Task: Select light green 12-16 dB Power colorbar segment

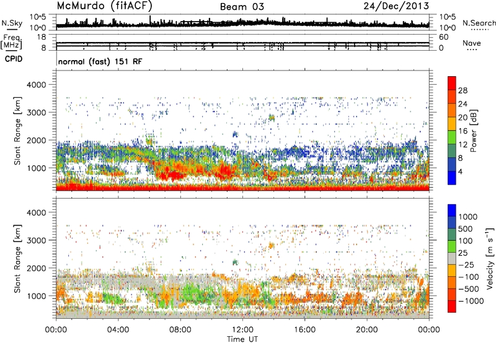Action: pyautogui.click(x=452, y=137)
